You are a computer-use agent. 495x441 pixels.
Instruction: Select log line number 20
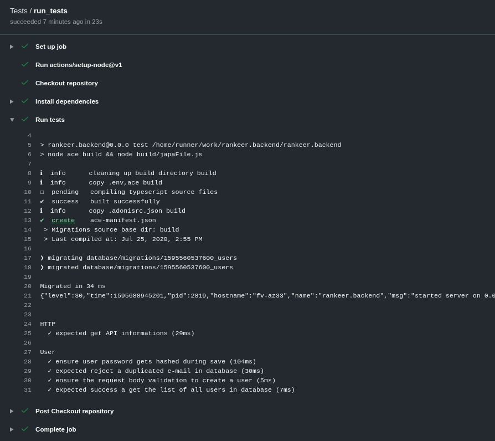pyautogui.click(x=28, y=286)
